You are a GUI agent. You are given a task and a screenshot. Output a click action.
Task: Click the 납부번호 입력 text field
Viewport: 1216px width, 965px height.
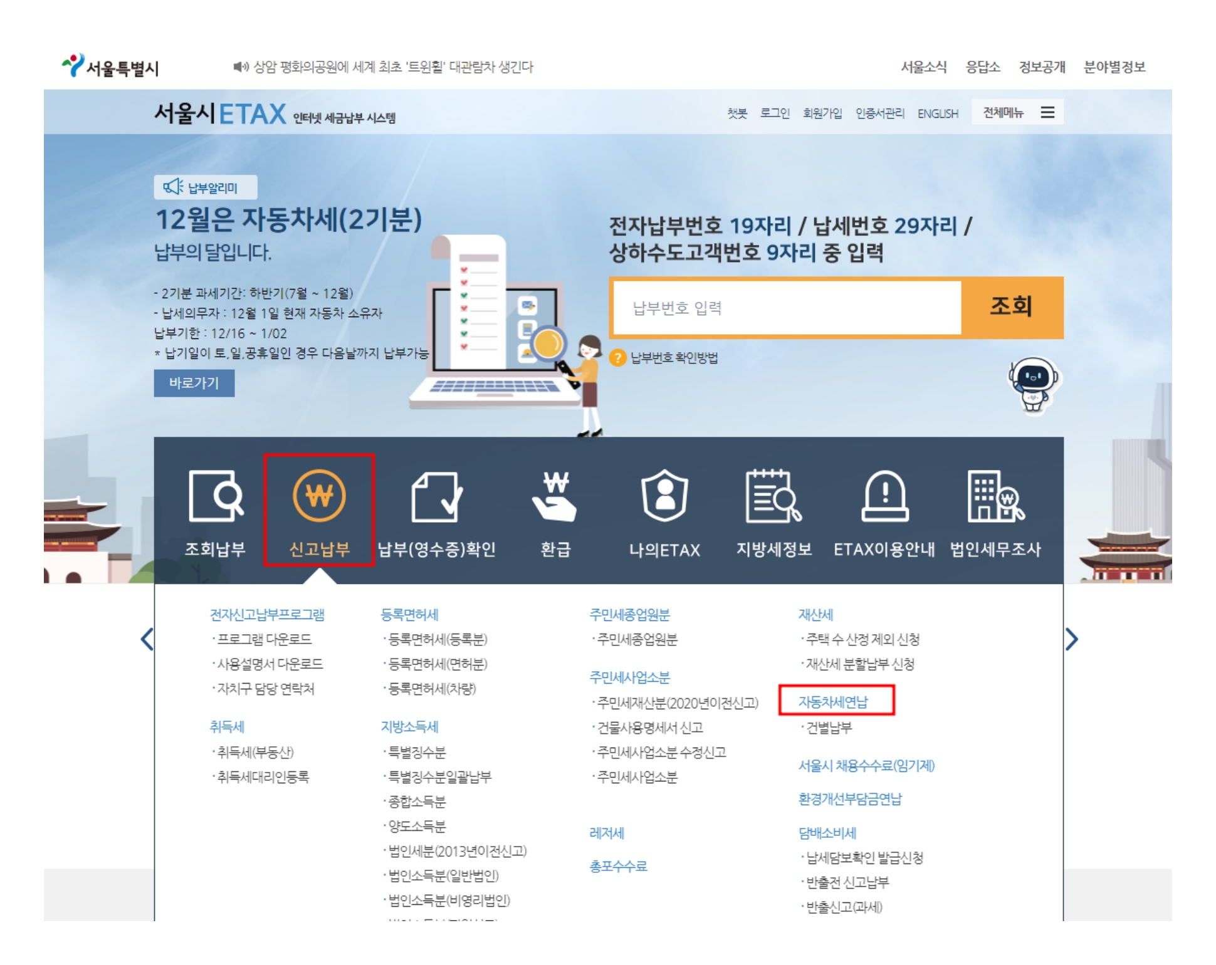[x=787, y=308]
